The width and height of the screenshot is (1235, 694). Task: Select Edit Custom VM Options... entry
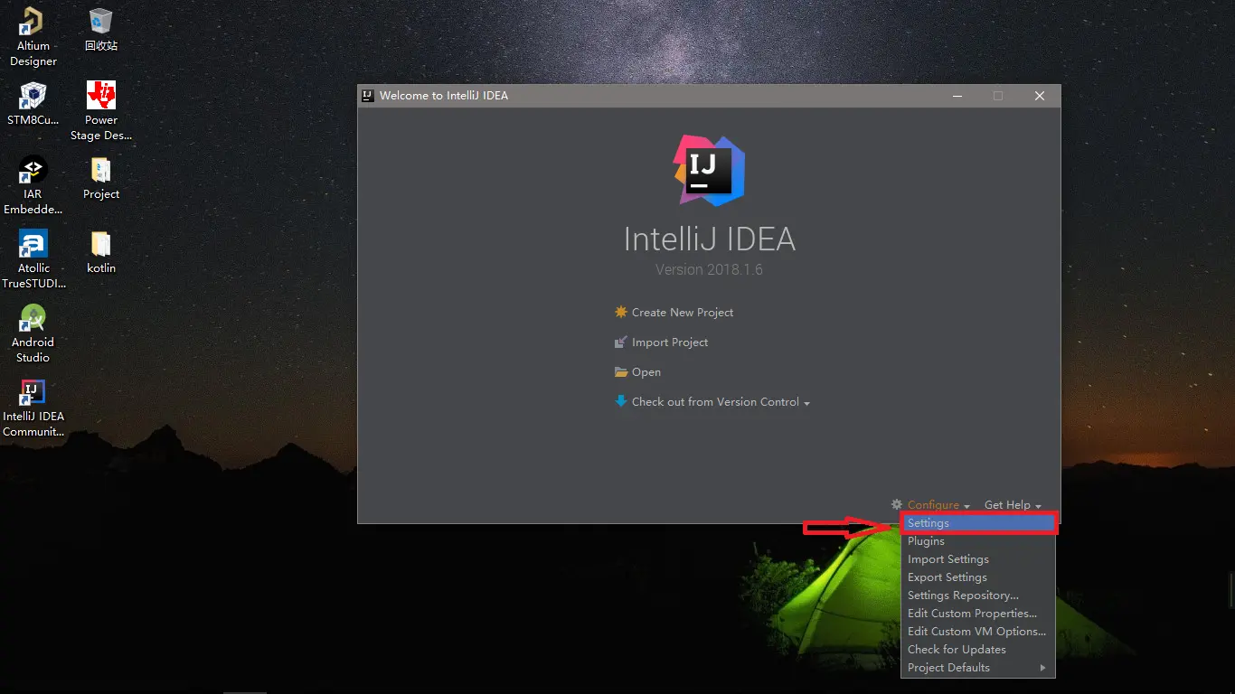coord(978,632)
